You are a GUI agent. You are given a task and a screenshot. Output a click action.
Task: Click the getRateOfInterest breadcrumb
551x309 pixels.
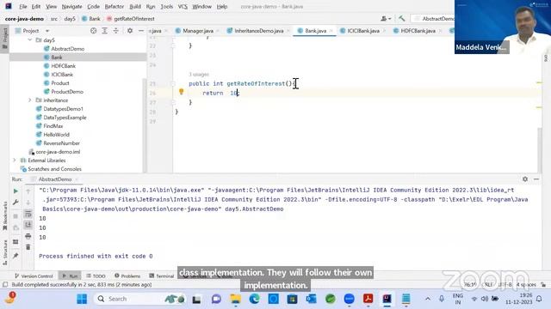(131, 19)
